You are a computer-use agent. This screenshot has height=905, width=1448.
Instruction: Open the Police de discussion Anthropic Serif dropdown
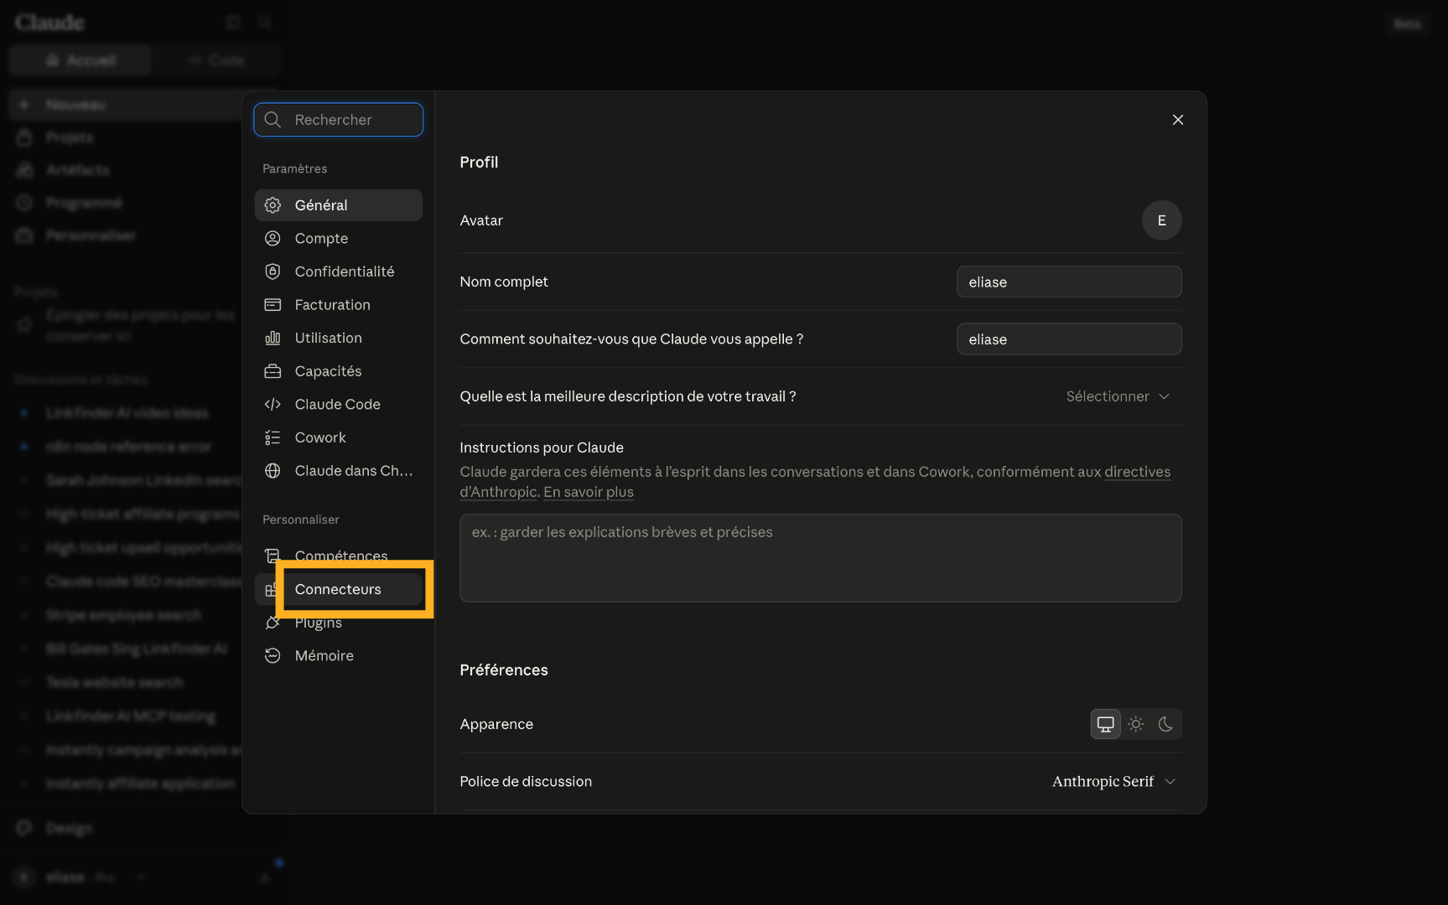click(1114, 782)
